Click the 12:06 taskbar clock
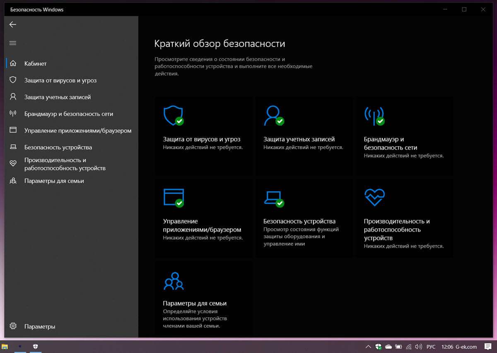The height and width of the screenshot is (353, 497). tap(447, 347)
